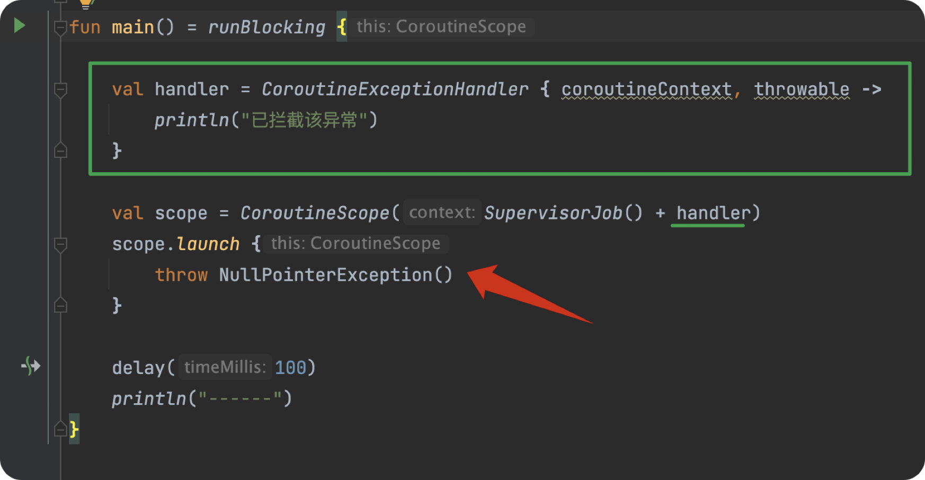Click the number 100 in the delay call
The height and width of the screenshot is (480, 925).
click(290, 368)
